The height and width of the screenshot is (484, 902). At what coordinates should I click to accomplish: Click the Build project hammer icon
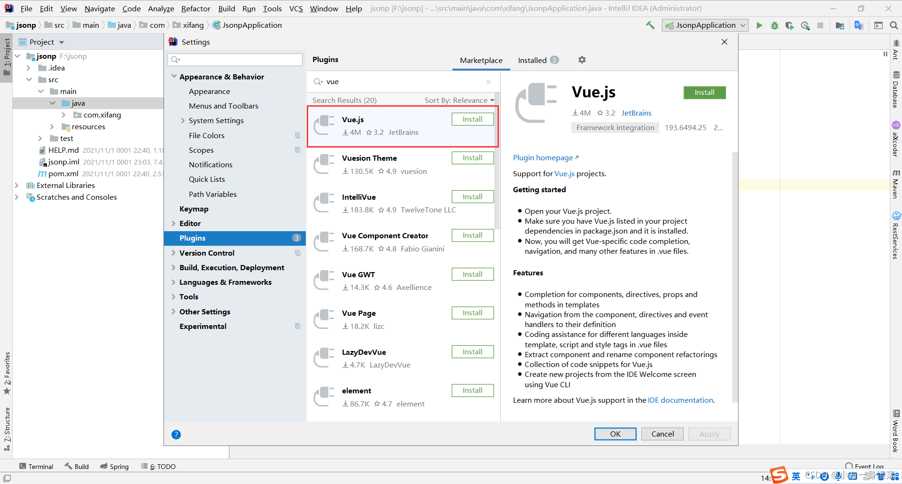click(x=650, y=25)
